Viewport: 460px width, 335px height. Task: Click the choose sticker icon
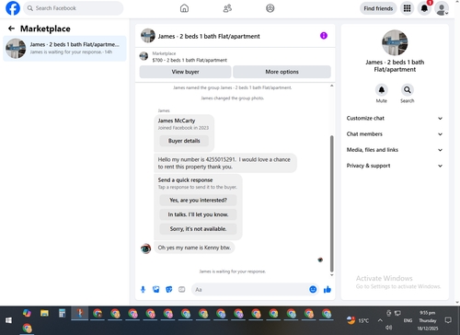click(169, 289)
